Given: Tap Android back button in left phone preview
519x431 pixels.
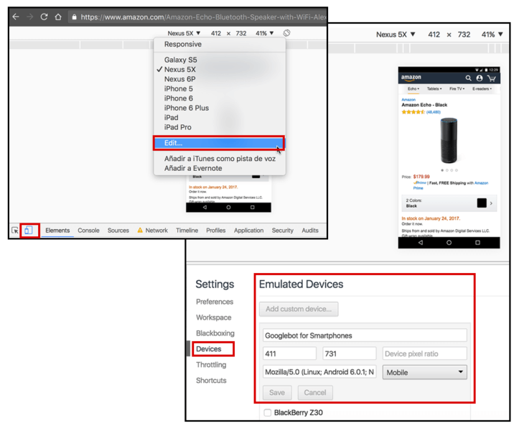Looking at the screenshot, I should coord(205,207).
